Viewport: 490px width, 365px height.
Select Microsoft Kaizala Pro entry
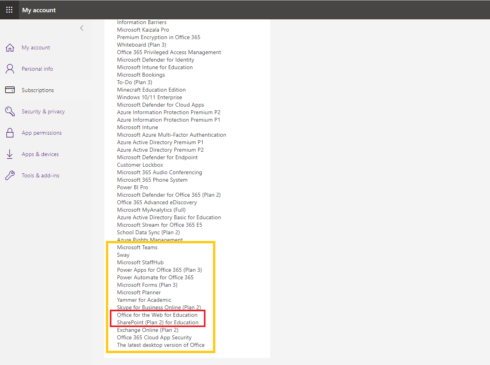point(143,30)
